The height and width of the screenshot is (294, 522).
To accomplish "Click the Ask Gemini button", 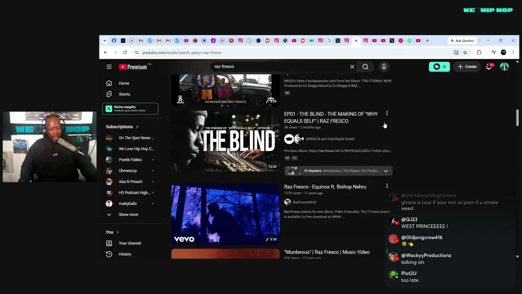I will 462,41.
